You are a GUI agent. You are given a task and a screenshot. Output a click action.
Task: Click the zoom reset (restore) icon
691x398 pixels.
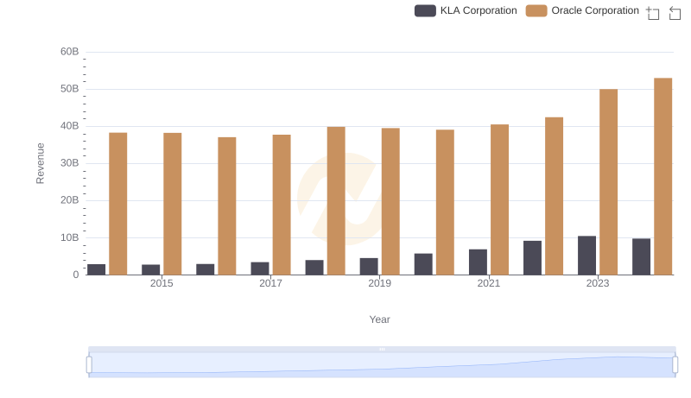pos(675,13)
